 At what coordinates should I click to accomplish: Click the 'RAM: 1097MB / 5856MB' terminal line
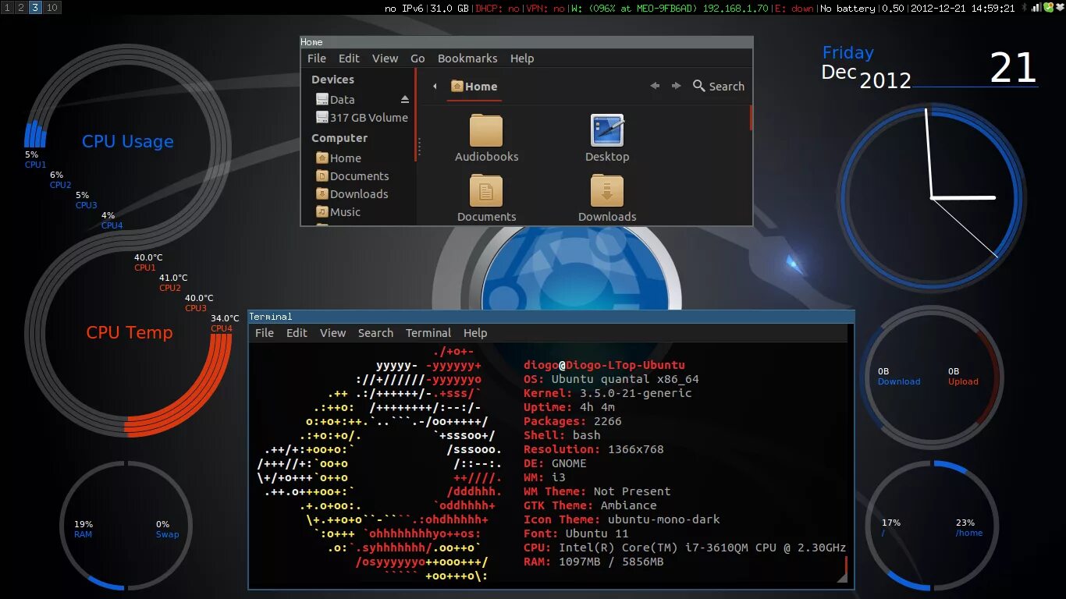tap(594, 562)
